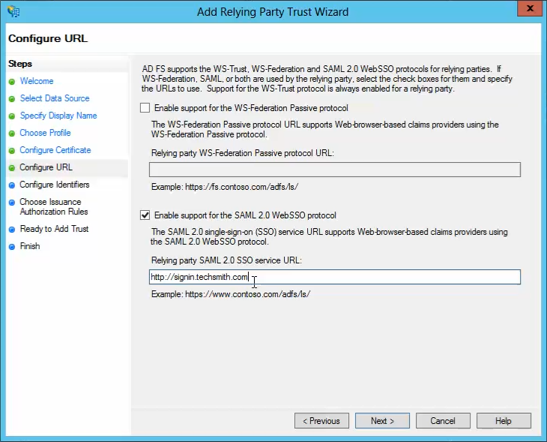
Task: Close the Add Relying Party Trust Wizard
Action: (x=530, y=8)
